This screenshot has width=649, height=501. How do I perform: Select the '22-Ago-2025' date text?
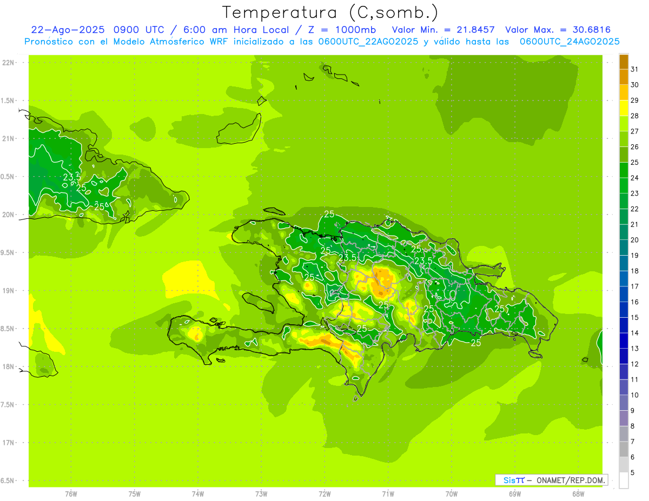(68, 30)
